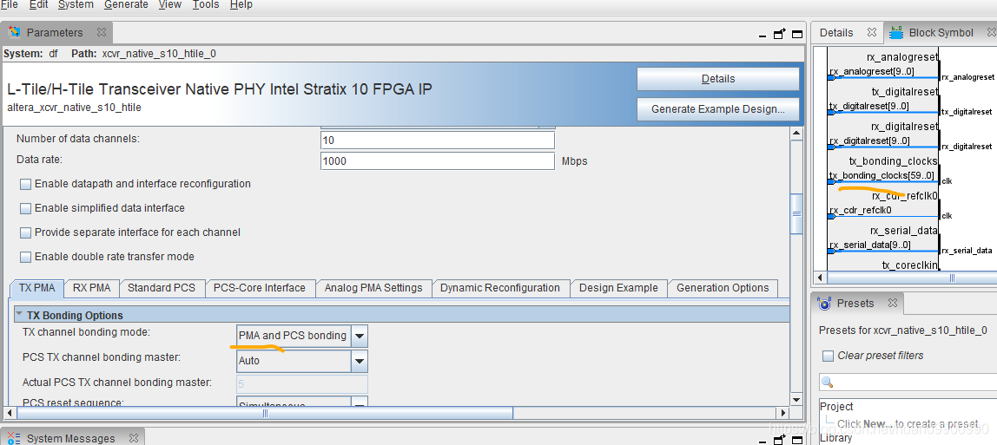Open the System menu
Image resolution: width=997 pixels, height=445 pixels.
point(76,4)
